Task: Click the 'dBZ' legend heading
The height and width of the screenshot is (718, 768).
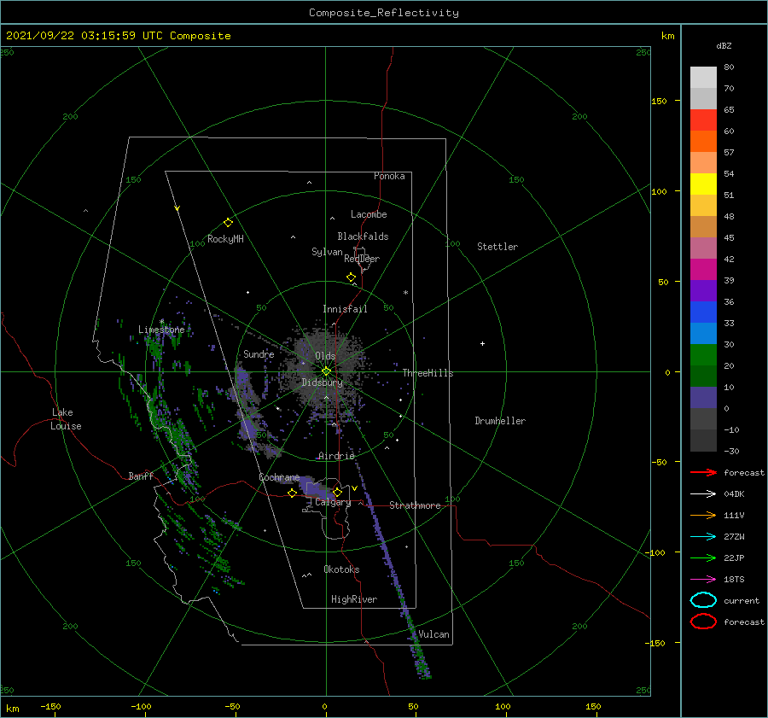Action: click(x=724, y=45)
